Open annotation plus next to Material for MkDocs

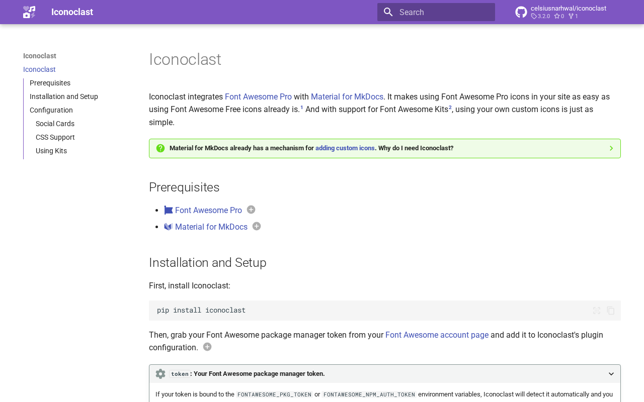click(257, 226)
